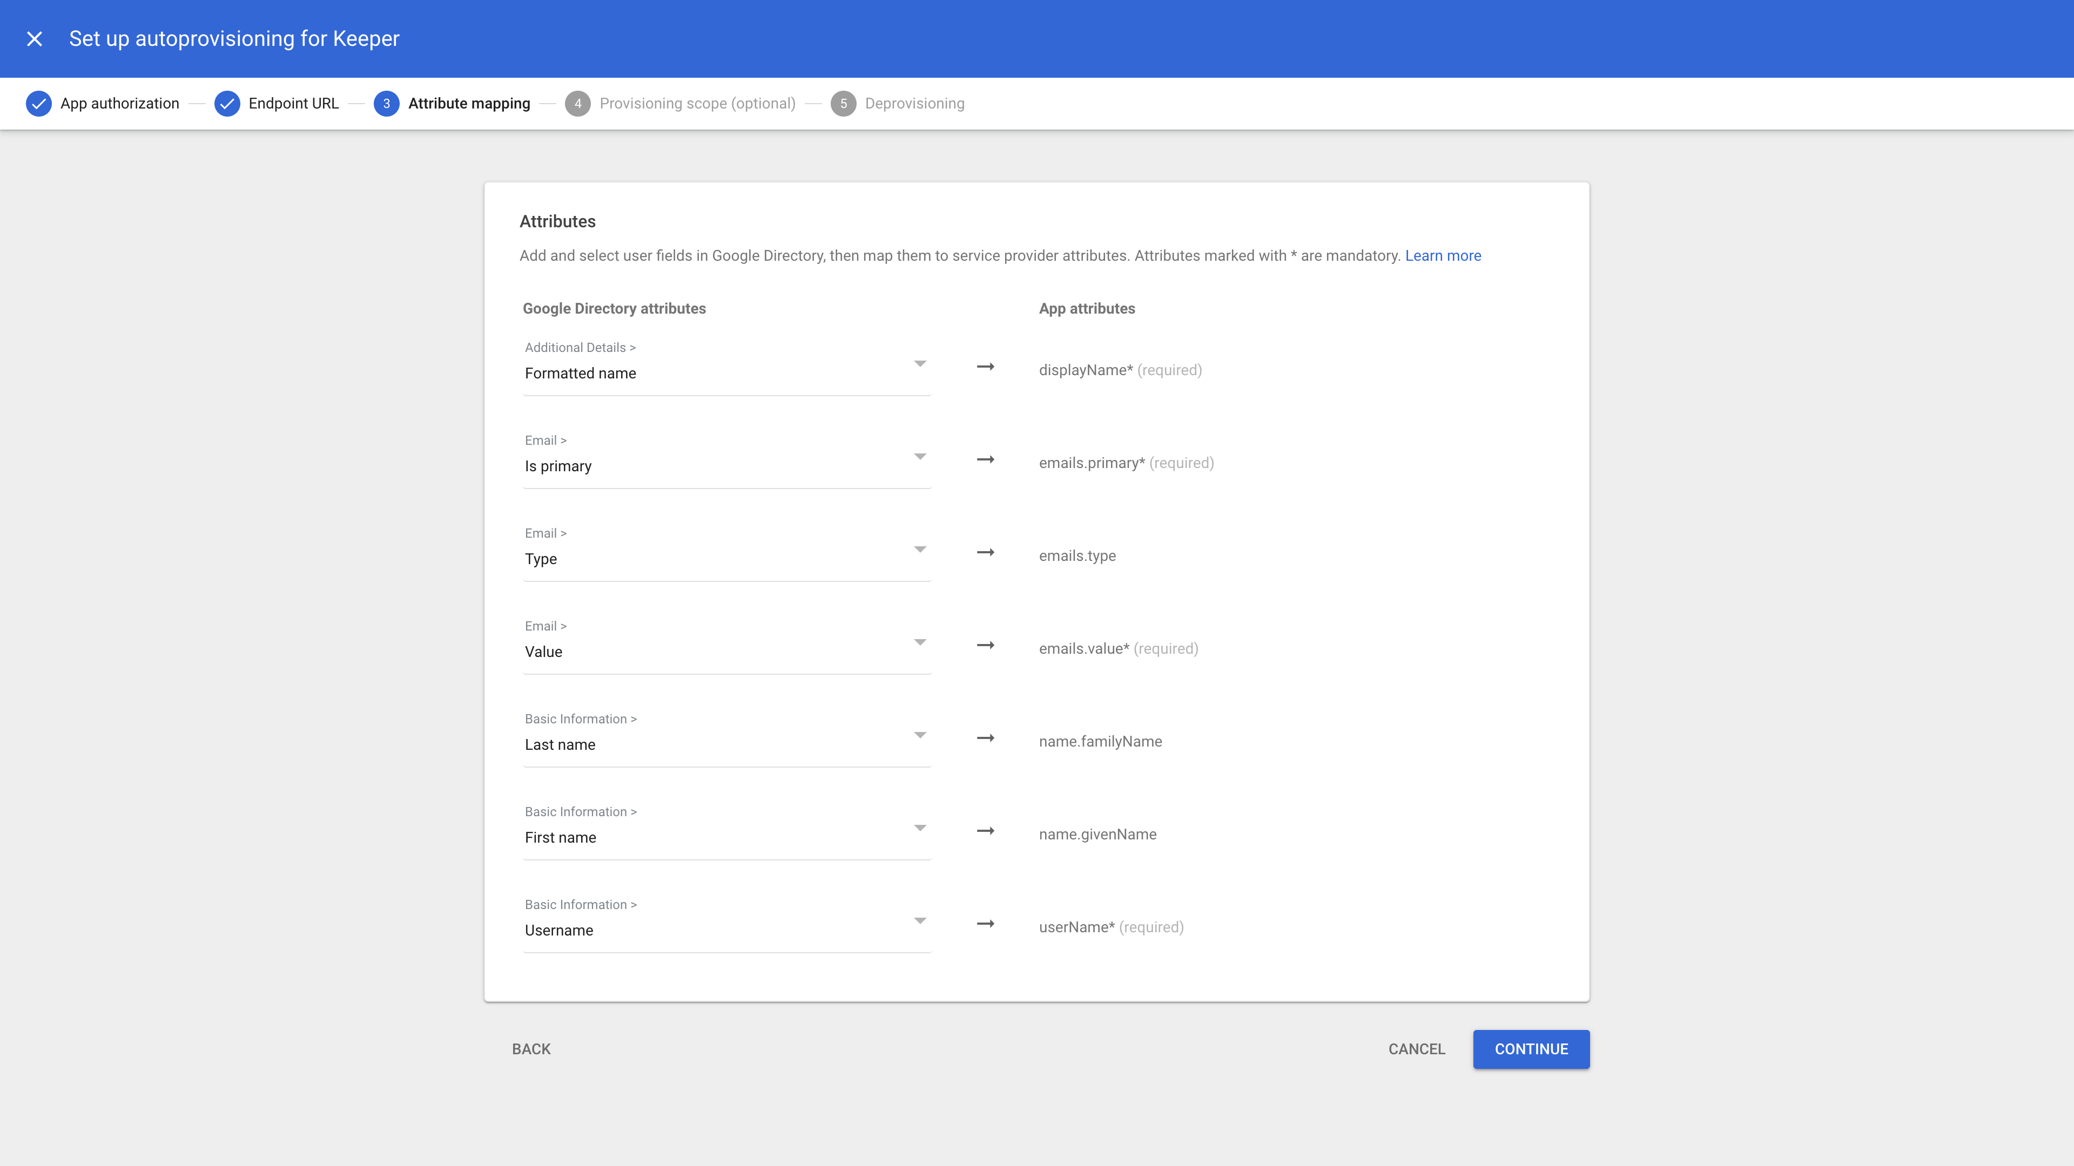Click the arrow icon next to displayName
Viewport: 2074px width, 1166px height.
pyautogui.click(x=986, y=367)
